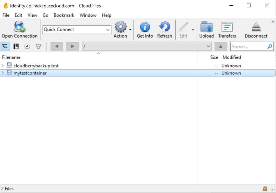Switch to browser outline view
276x193 pixels.
click(5, 46)
